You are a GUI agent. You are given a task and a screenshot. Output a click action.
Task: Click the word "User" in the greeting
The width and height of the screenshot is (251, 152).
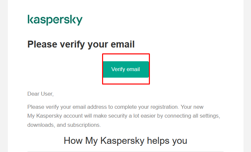click(x=46, y=94)
